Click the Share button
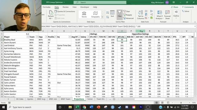The height and width of the screenshot is (110, 197). click(175, 7)
